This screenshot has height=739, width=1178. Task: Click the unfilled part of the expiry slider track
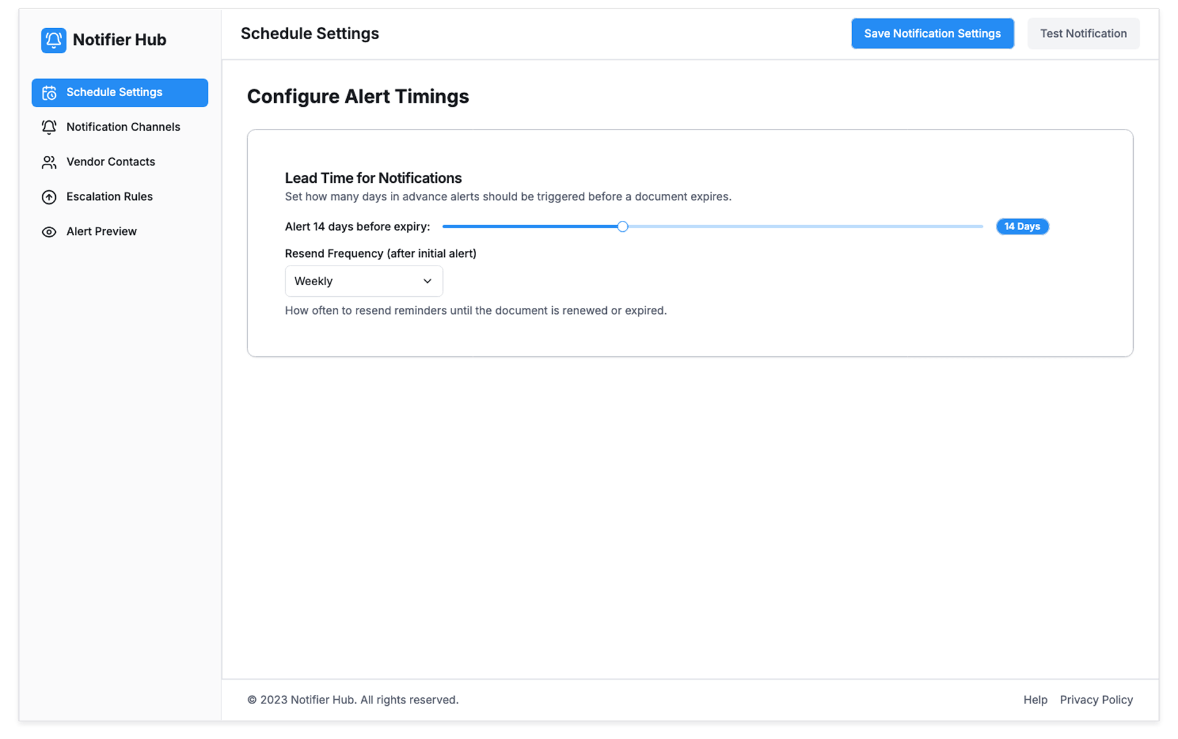(x=804, y=227)
